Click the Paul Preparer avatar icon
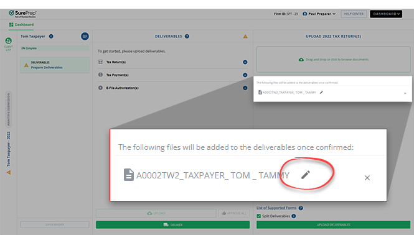The width and height of the screenshot is (414, 235). pos(304,14)
